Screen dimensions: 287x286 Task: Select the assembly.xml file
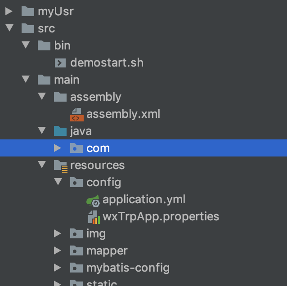[123, 114]
